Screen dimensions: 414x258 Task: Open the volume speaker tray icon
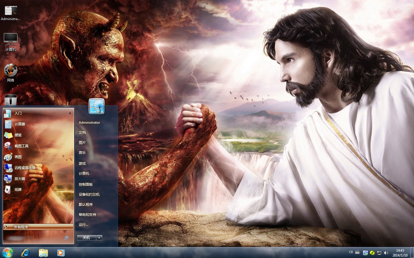386,253
